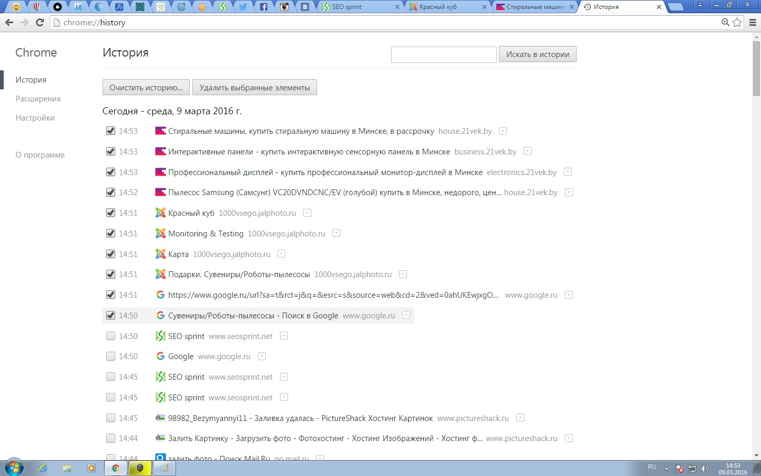The image size is (761, 476).
Task: Switch to the pinned Fs tab
Action: coord(119,7)
